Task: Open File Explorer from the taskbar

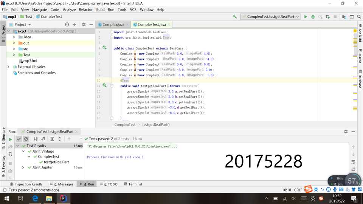Action: [x=49, y=198]
